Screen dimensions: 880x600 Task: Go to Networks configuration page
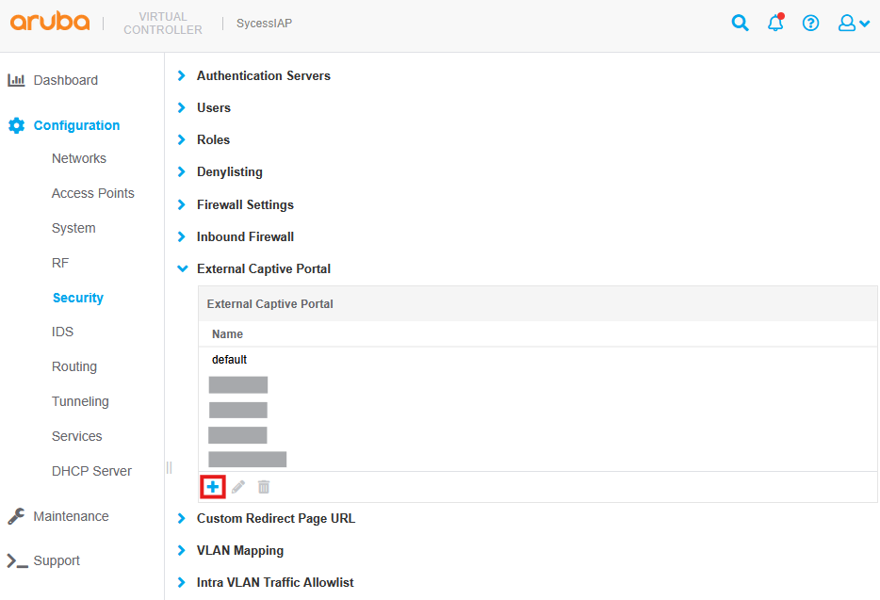[x=79, y=158]
